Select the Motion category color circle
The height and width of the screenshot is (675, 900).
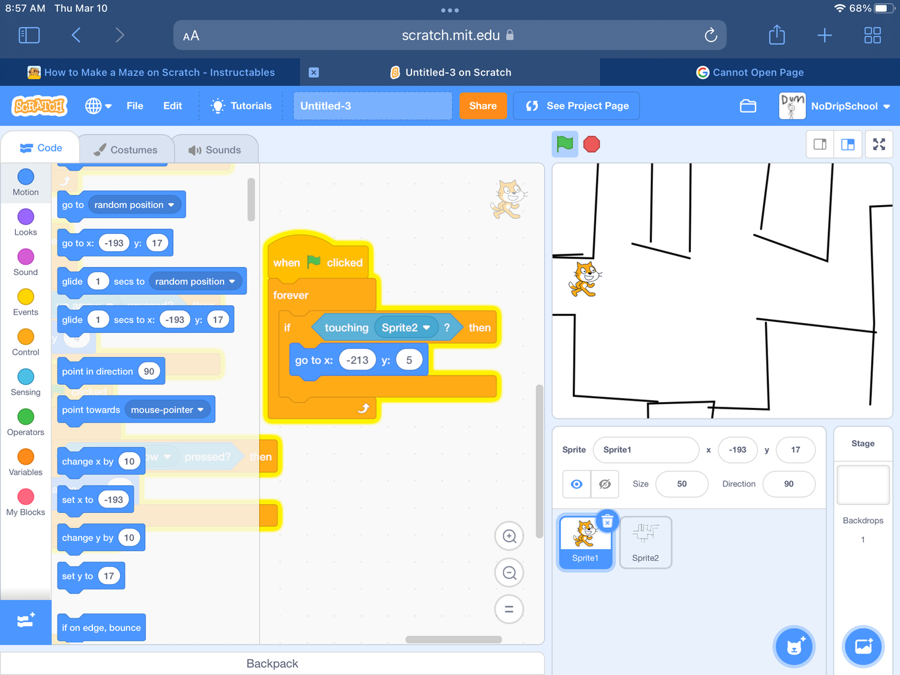tap(26, 177)
